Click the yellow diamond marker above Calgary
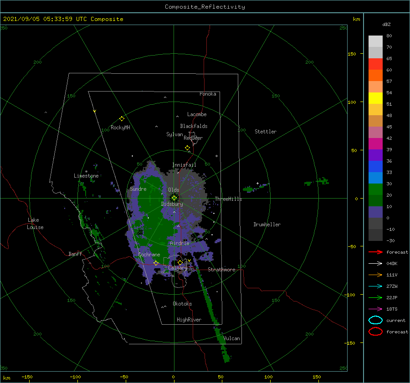 pos(180,262)
